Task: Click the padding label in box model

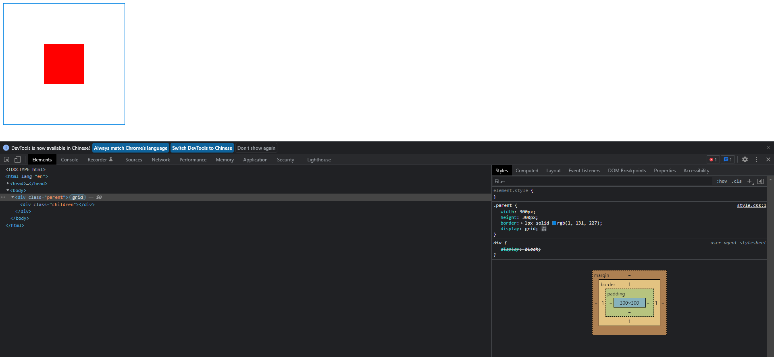Action: [x=616, y=294]
